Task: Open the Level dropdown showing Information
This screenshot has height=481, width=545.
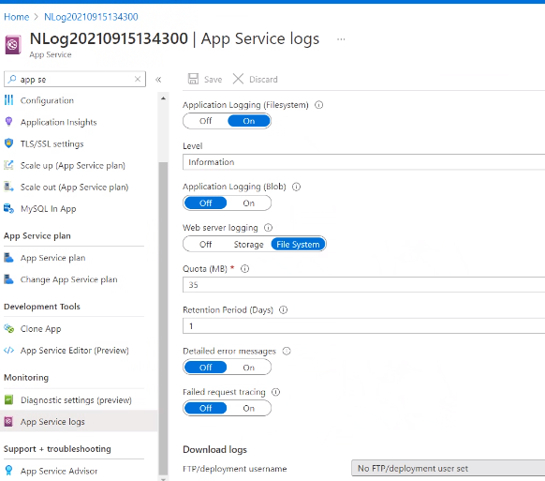Action: coord(363,162)
